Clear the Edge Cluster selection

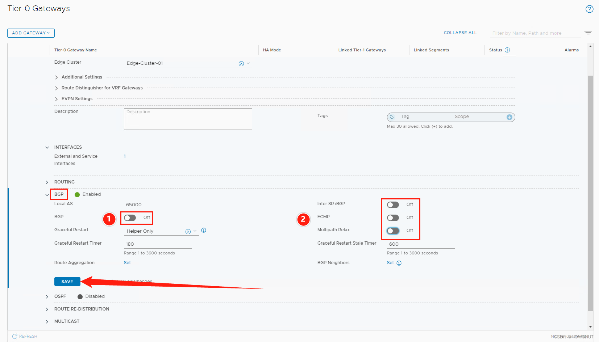click(241, 64)
